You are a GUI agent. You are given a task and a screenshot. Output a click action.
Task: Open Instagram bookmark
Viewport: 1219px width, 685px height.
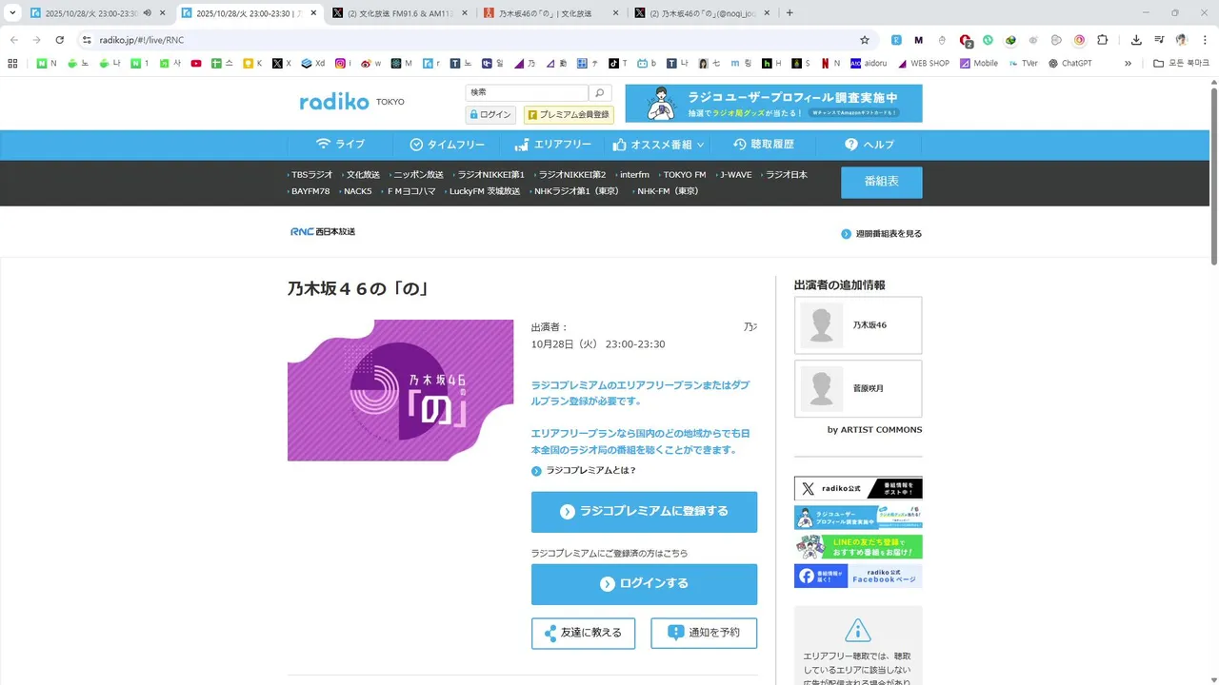(x=343, y=64)
